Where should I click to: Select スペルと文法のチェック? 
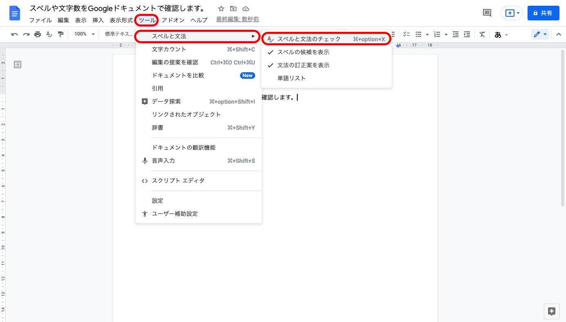coord(326,39)
